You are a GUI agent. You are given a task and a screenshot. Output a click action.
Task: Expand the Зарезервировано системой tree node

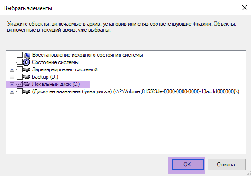(x=12, y=70)
